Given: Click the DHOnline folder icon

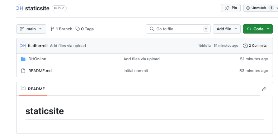Looking at the screenshot, I should click(x=23, y=59).
